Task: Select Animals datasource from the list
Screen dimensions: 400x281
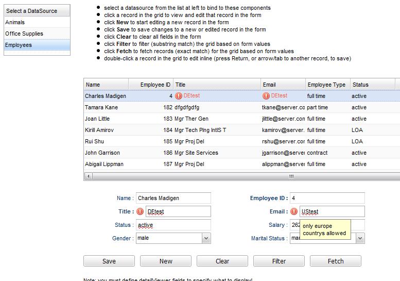Action: [x=37, y=22]
